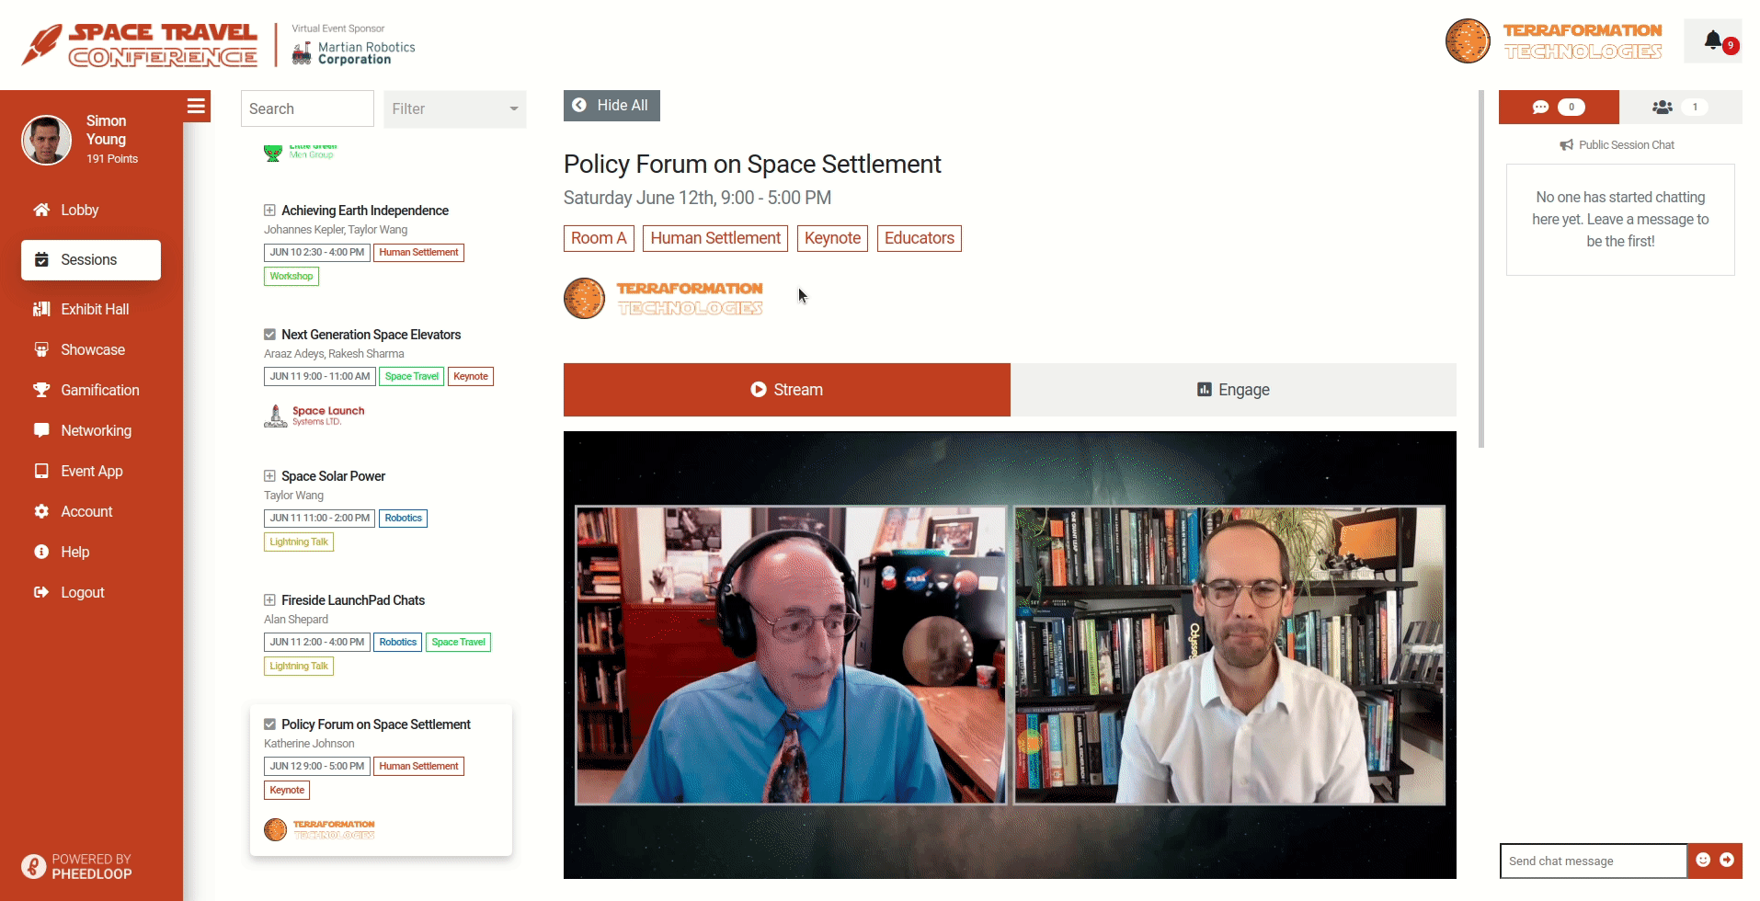The height and width of the screenshot is (901, 1760).
Task: Select the chat bubble icon tab
Action: [x=1559, y=107]
